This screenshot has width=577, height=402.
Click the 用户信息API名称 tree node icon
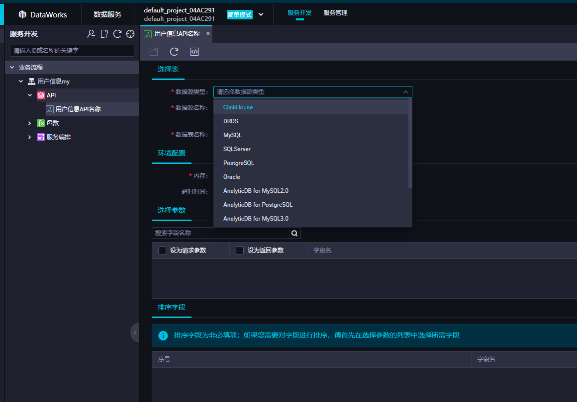pos(50,109)
